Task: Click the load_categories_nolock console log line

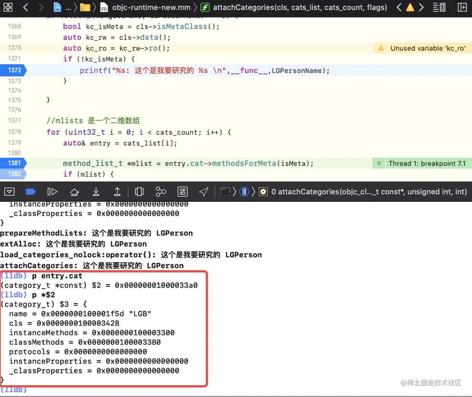Action: pyautogui.click(x=131, y=255)
